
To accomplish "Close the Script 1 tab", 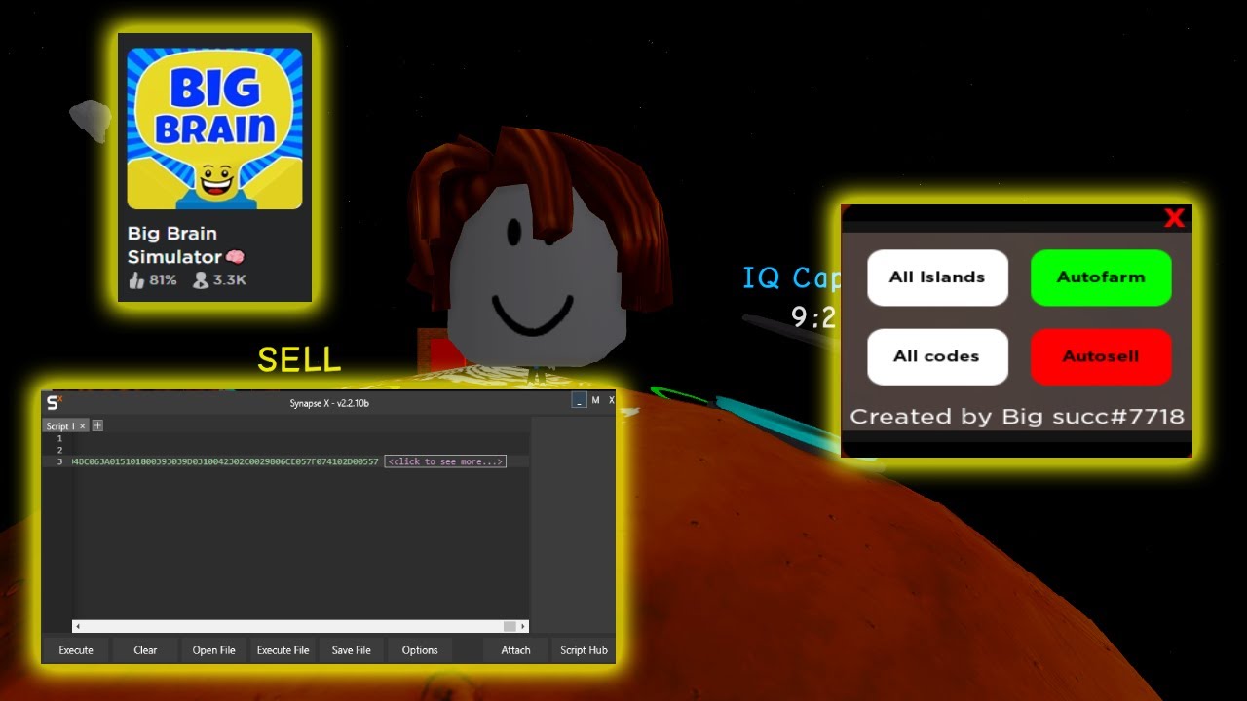I will click(83, 426).
